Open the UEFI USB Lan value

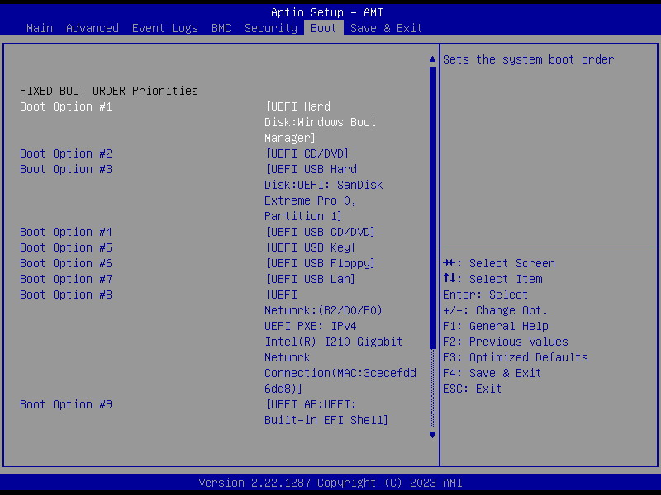click(x=311, y=279)
